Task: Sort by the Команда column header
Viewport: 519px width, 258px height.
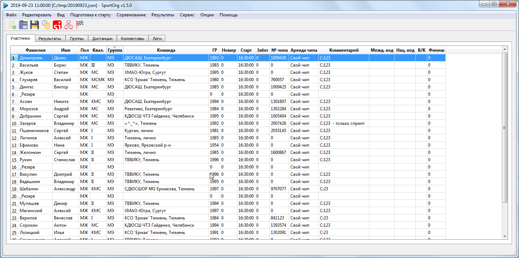Action: tap(166, 50)
